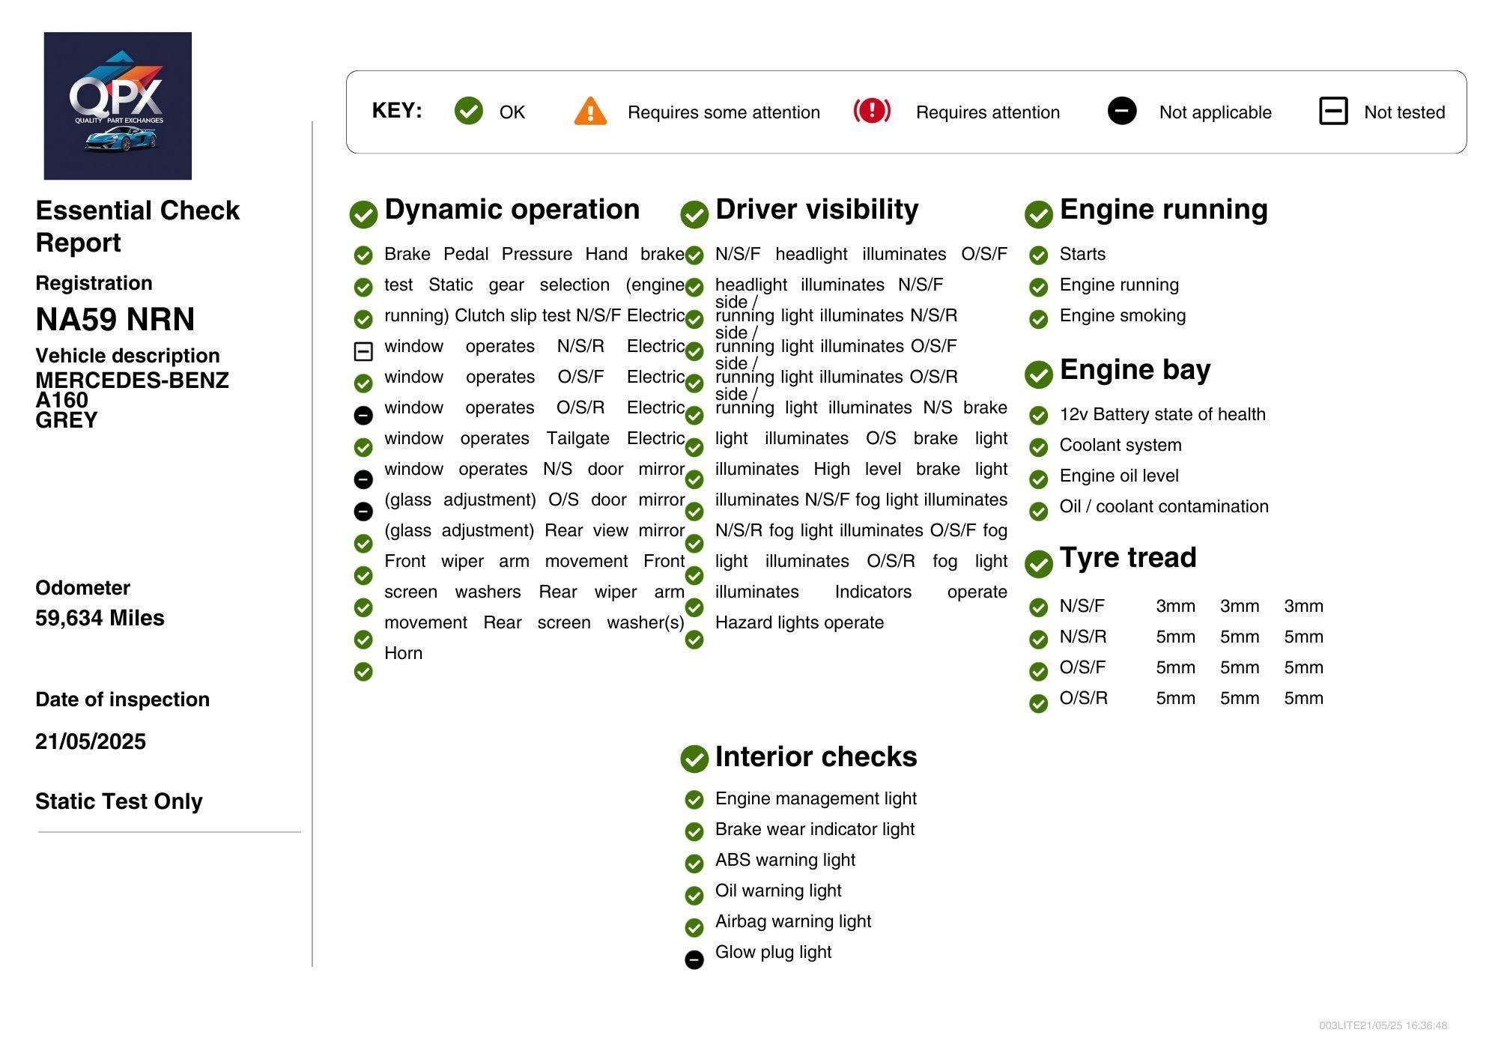Click the tick next to Engine management light

tap(694, 800)
